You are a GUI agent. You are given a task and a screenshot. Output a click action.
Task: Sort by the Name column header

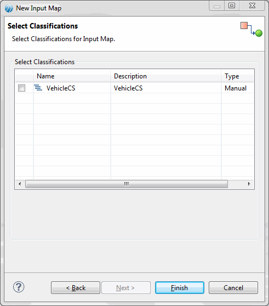click(72, 76)
